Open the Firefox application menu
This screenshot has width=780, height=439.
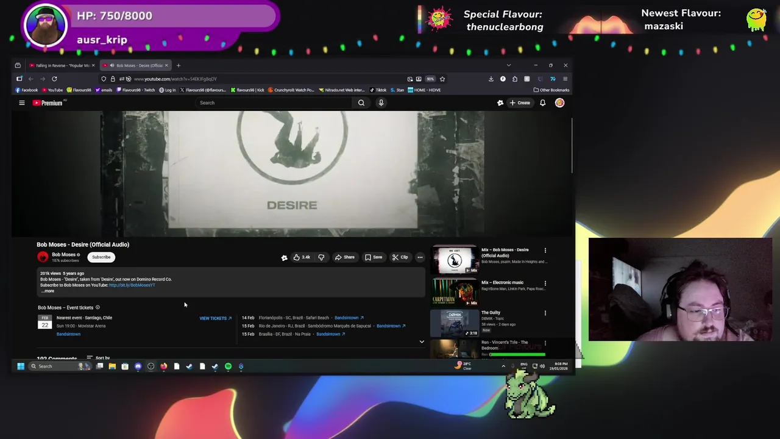coord(565,79)
